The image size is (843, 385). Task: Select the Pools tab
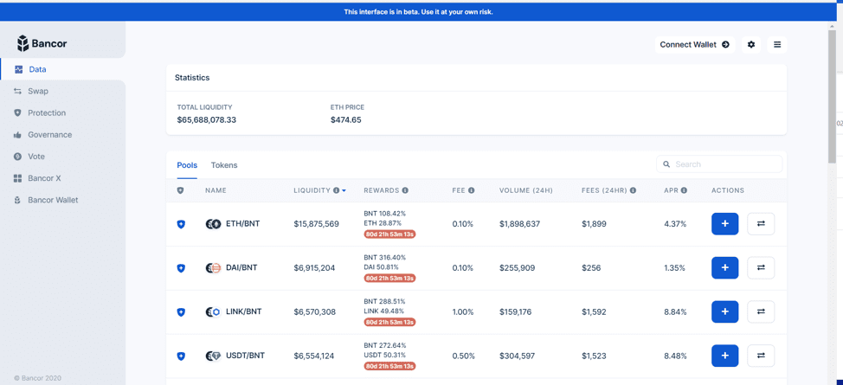pos(187,165)
